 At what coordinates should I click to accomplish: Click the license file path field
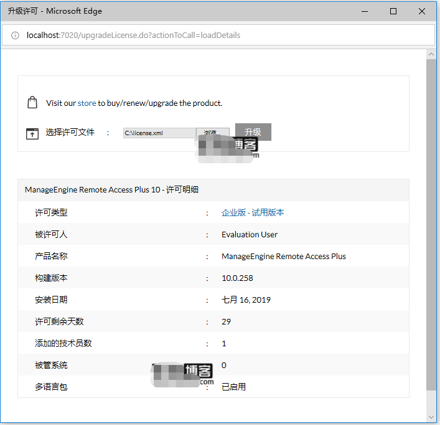tap(159, 133)
